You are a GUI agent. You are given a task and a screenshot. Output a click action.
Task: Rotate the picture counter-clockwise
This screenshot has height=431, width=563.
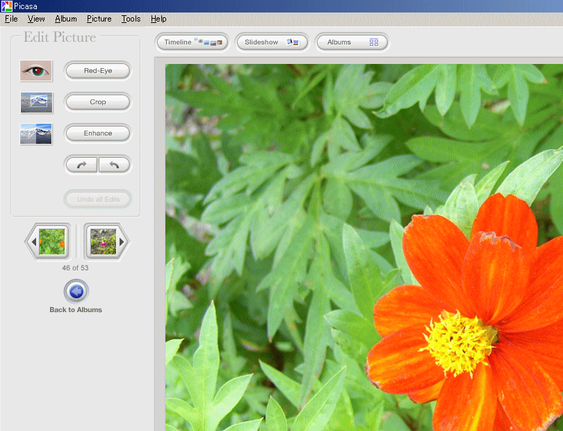click(114, 165)
